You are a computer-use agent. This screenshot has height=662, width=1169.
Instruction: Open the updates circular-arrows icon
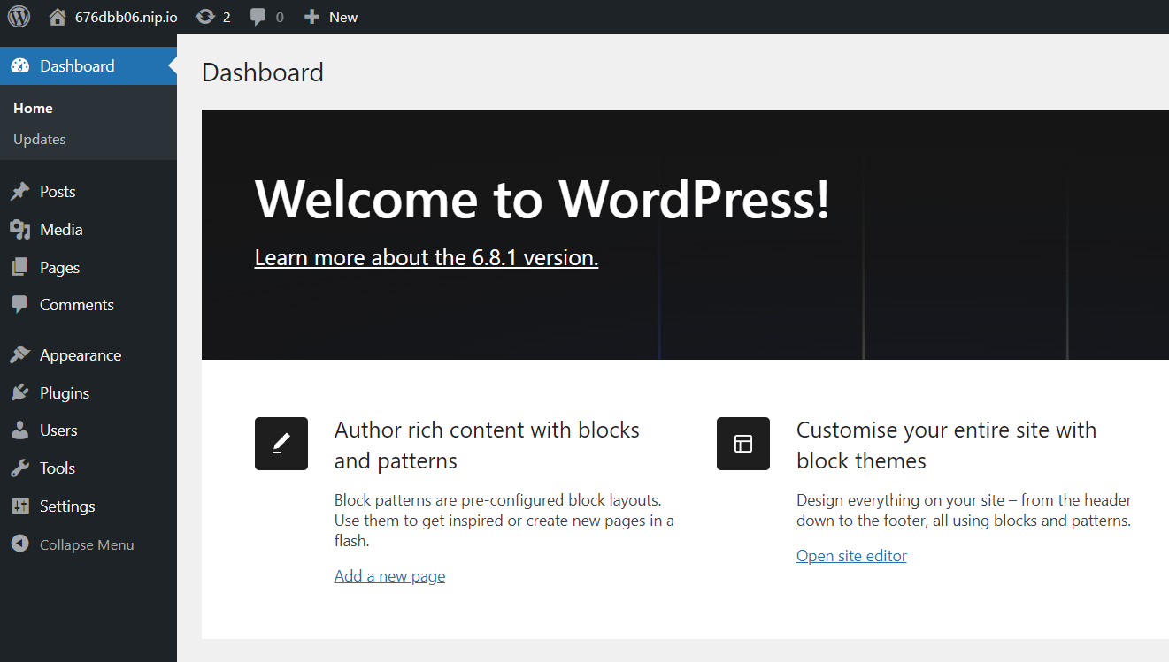pyautogui.click(x=205, y=17)
